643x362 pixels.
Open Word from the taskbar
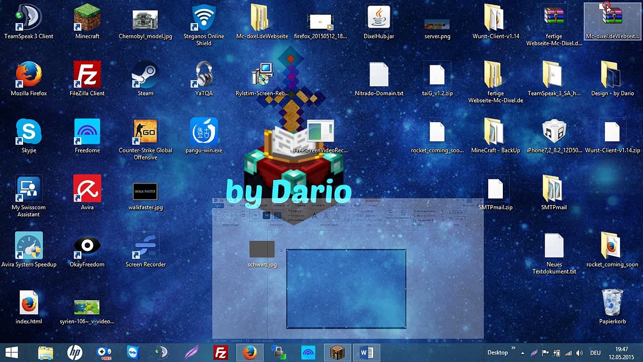(x=367, y=353)
